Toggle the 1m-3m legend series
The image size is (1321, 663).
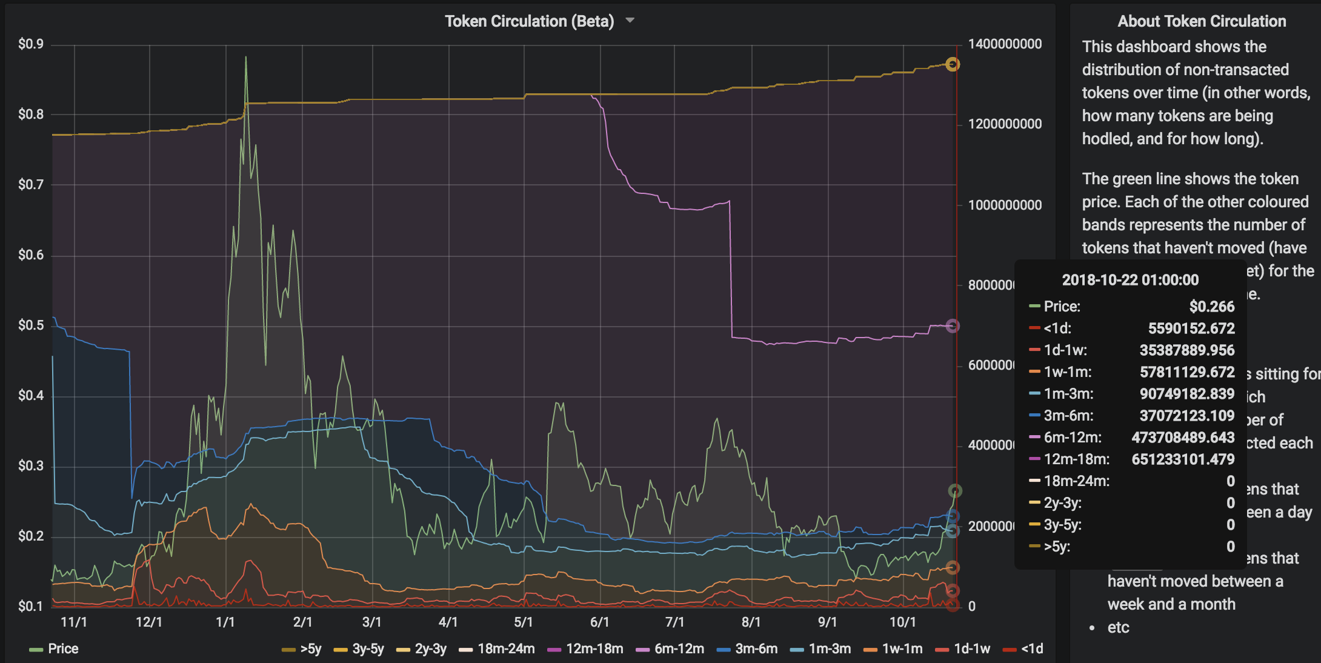[830, 648]
